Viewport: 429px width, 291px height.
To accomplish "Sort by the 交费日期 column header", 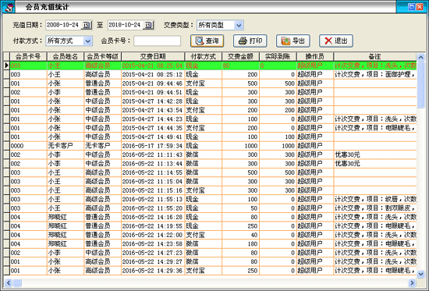I will (x=153, y=57).
